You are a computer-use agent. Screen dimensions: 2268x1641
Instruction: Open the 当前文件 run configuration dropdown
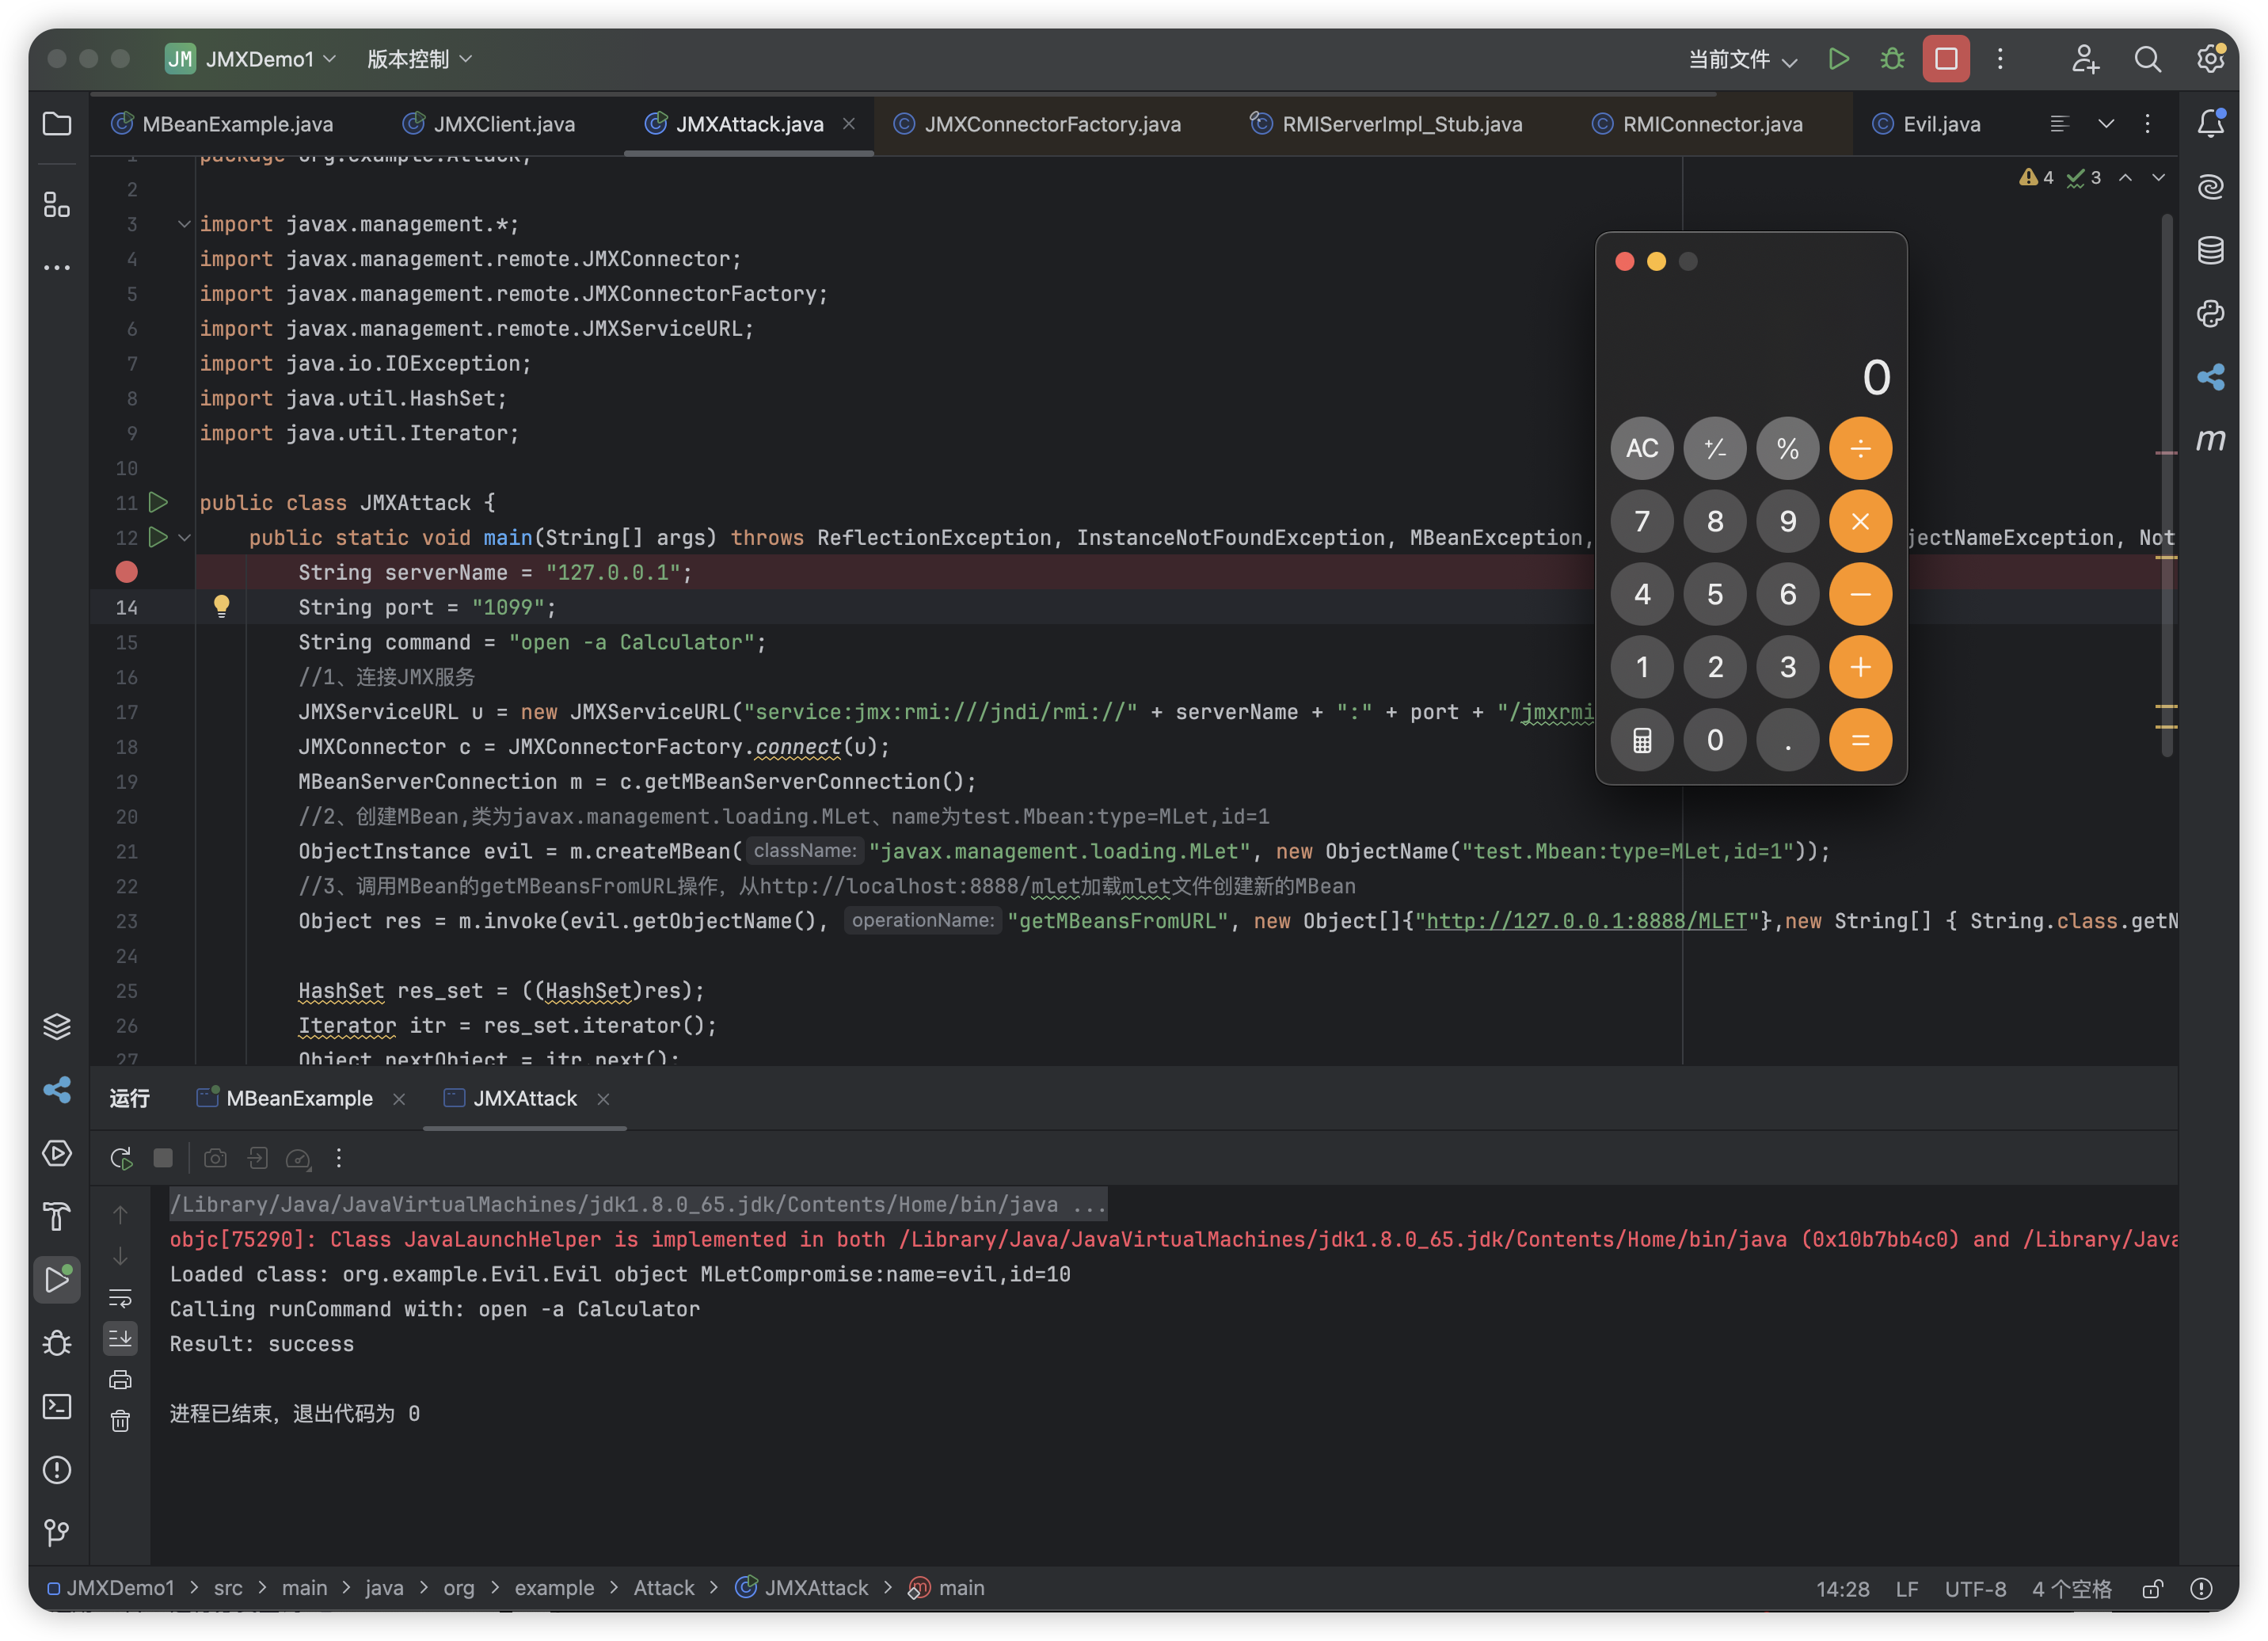point(1743,59)
